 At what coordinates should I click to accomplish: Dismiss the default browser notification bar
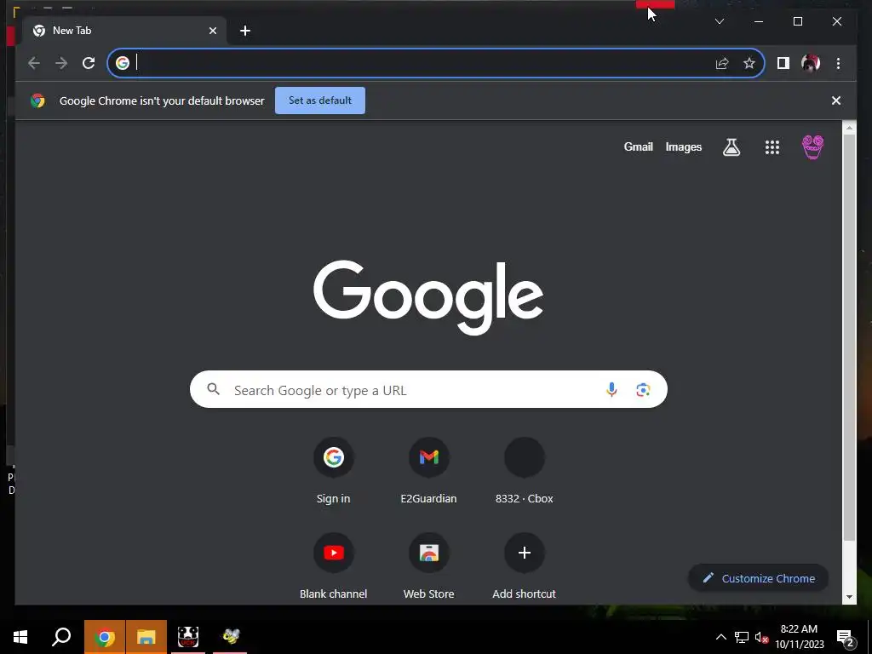(836, 100)
